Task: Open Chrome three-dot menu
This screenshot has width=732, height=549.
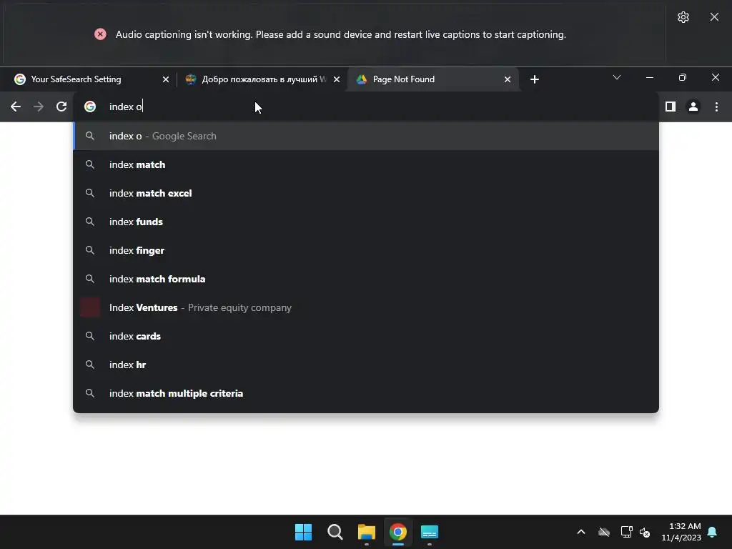Action: 716,107
